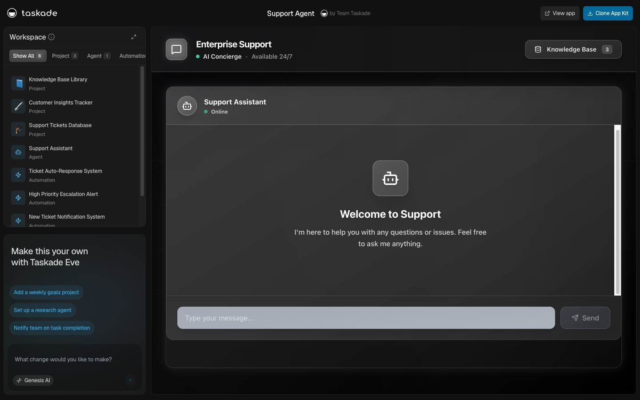640x400 pixels.
Task: Click the Support Assistant header robot avatar
Action: point(187,106)
